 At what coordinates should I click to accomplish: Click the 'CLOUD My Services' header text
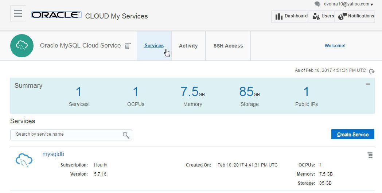tap(116, 16)
